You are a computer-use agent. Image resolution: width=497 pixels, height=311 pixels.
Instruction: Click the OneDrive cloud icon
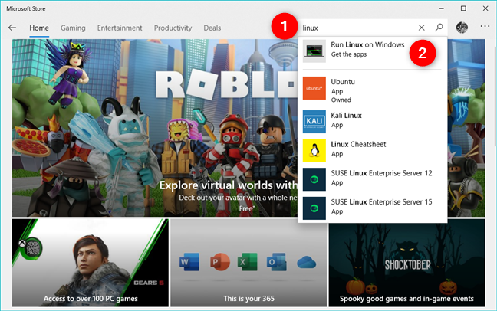pyautogui.click(x=307, y=263)
